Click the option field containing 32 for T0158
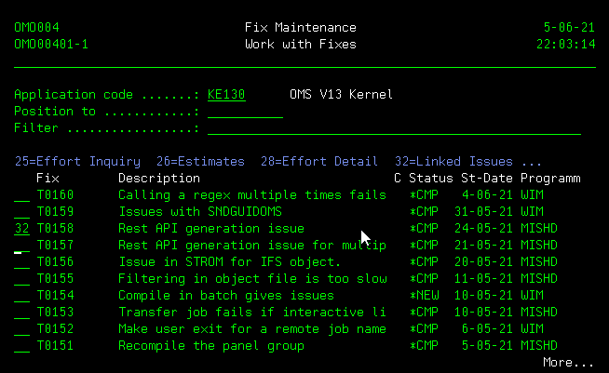Viewport: 609px width, 373px height. (x=21, y=229)
